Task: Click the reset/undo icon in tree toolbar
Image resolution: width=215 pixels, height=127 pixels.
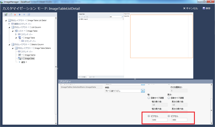Action: [x=29, y=15]
